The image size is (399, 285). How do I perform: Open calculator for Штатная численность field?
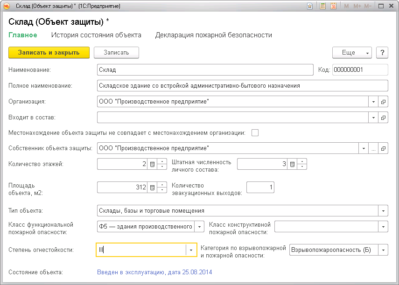292,164
